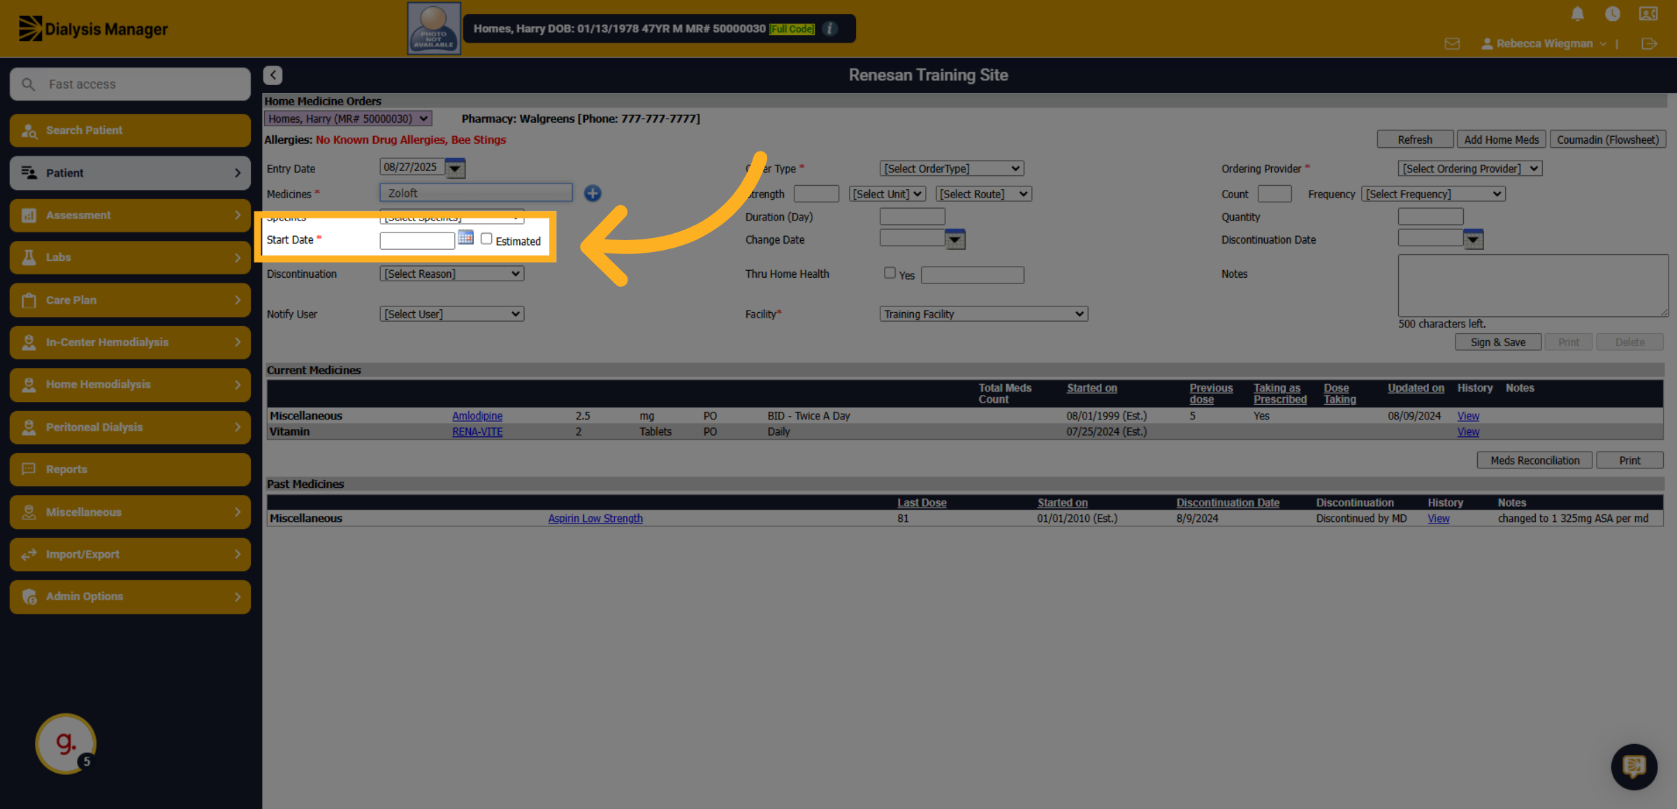The width and height of the screenshot is (1677, 809).
Task: Open the notifications bell icon
Action: point(1578,14)
